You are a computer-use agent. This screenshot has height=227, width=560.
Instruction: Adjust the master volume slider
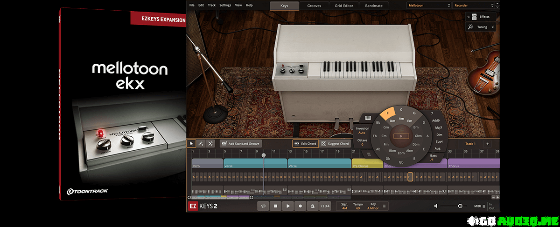(460, 206)
